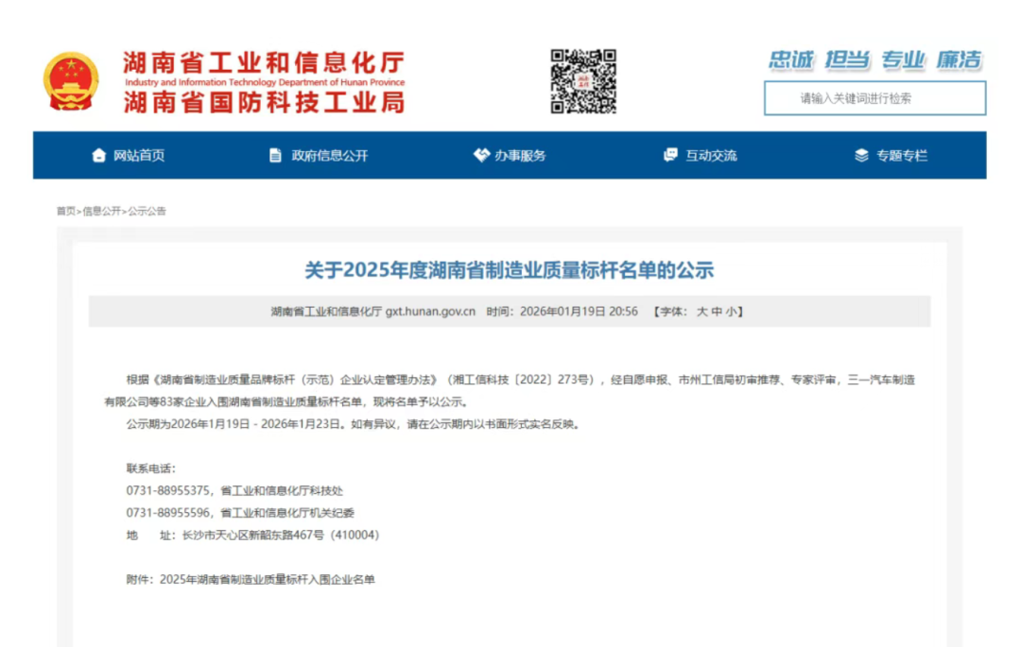Click the document icon beside 政府信息公开
Screen dimensions: 1021x647
point(276,155)
